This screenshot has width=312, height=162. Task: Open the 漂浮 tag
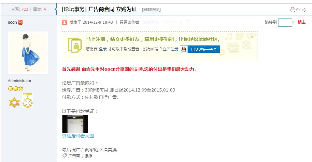(88, 156)
